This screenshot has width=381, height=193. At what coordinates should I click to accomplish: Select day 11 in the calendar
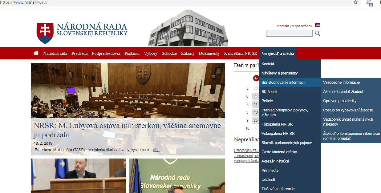[x=256, y=104]
